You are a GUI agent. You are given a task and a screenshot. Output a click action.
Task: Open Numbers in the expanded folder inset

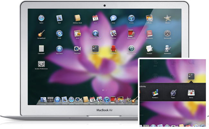point(155,93)
